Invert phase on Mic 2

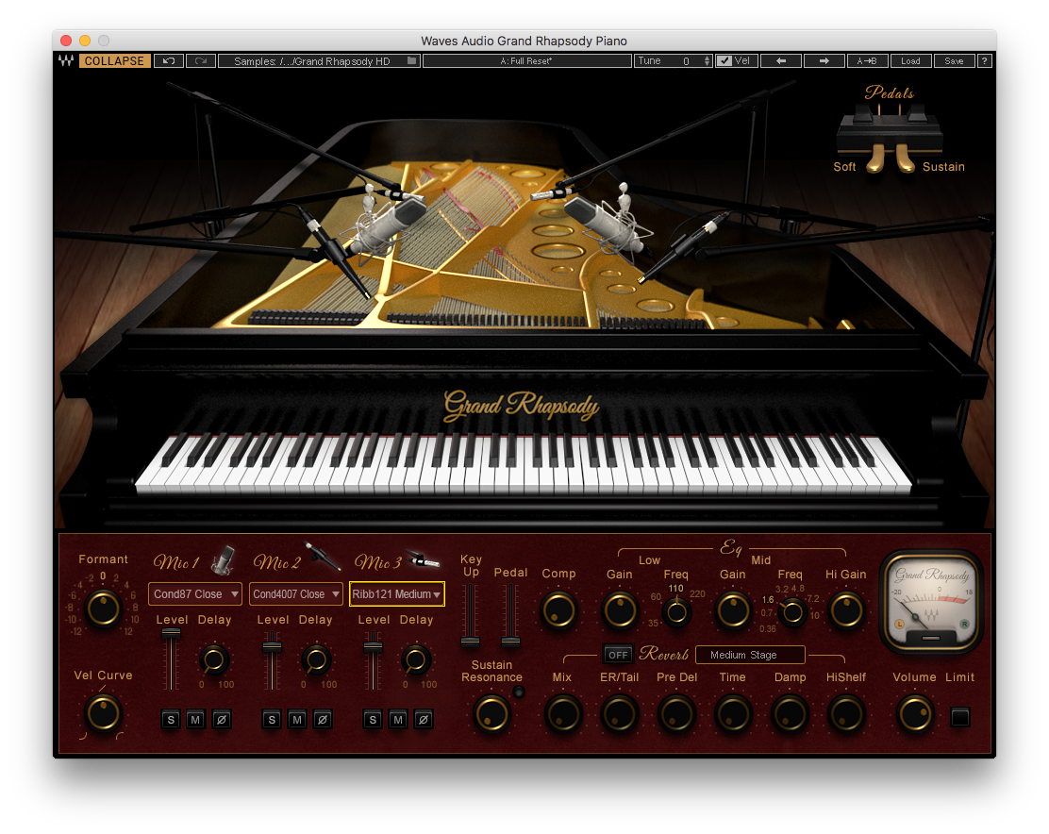(323, 720)
